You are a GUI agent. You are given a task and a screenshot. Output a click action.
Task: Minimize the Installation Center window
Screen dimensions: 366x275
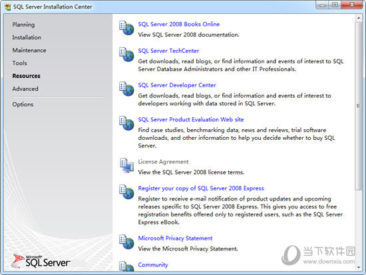point(322,5)
